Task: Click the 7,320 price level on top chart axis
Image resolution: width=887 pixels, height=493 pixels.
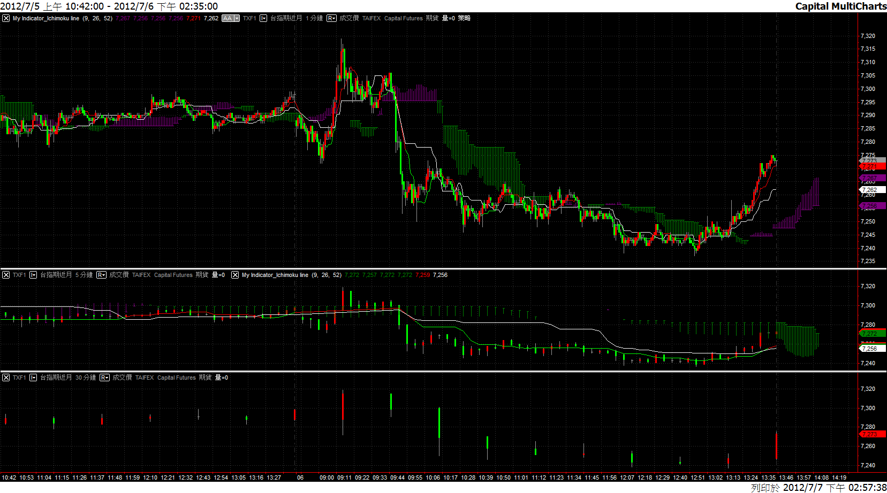Action: tap(868, 36)
